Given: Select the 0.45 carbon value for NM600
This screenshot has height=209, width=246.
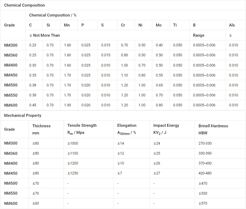Looking at the screenshot, I should coord(33,105).
